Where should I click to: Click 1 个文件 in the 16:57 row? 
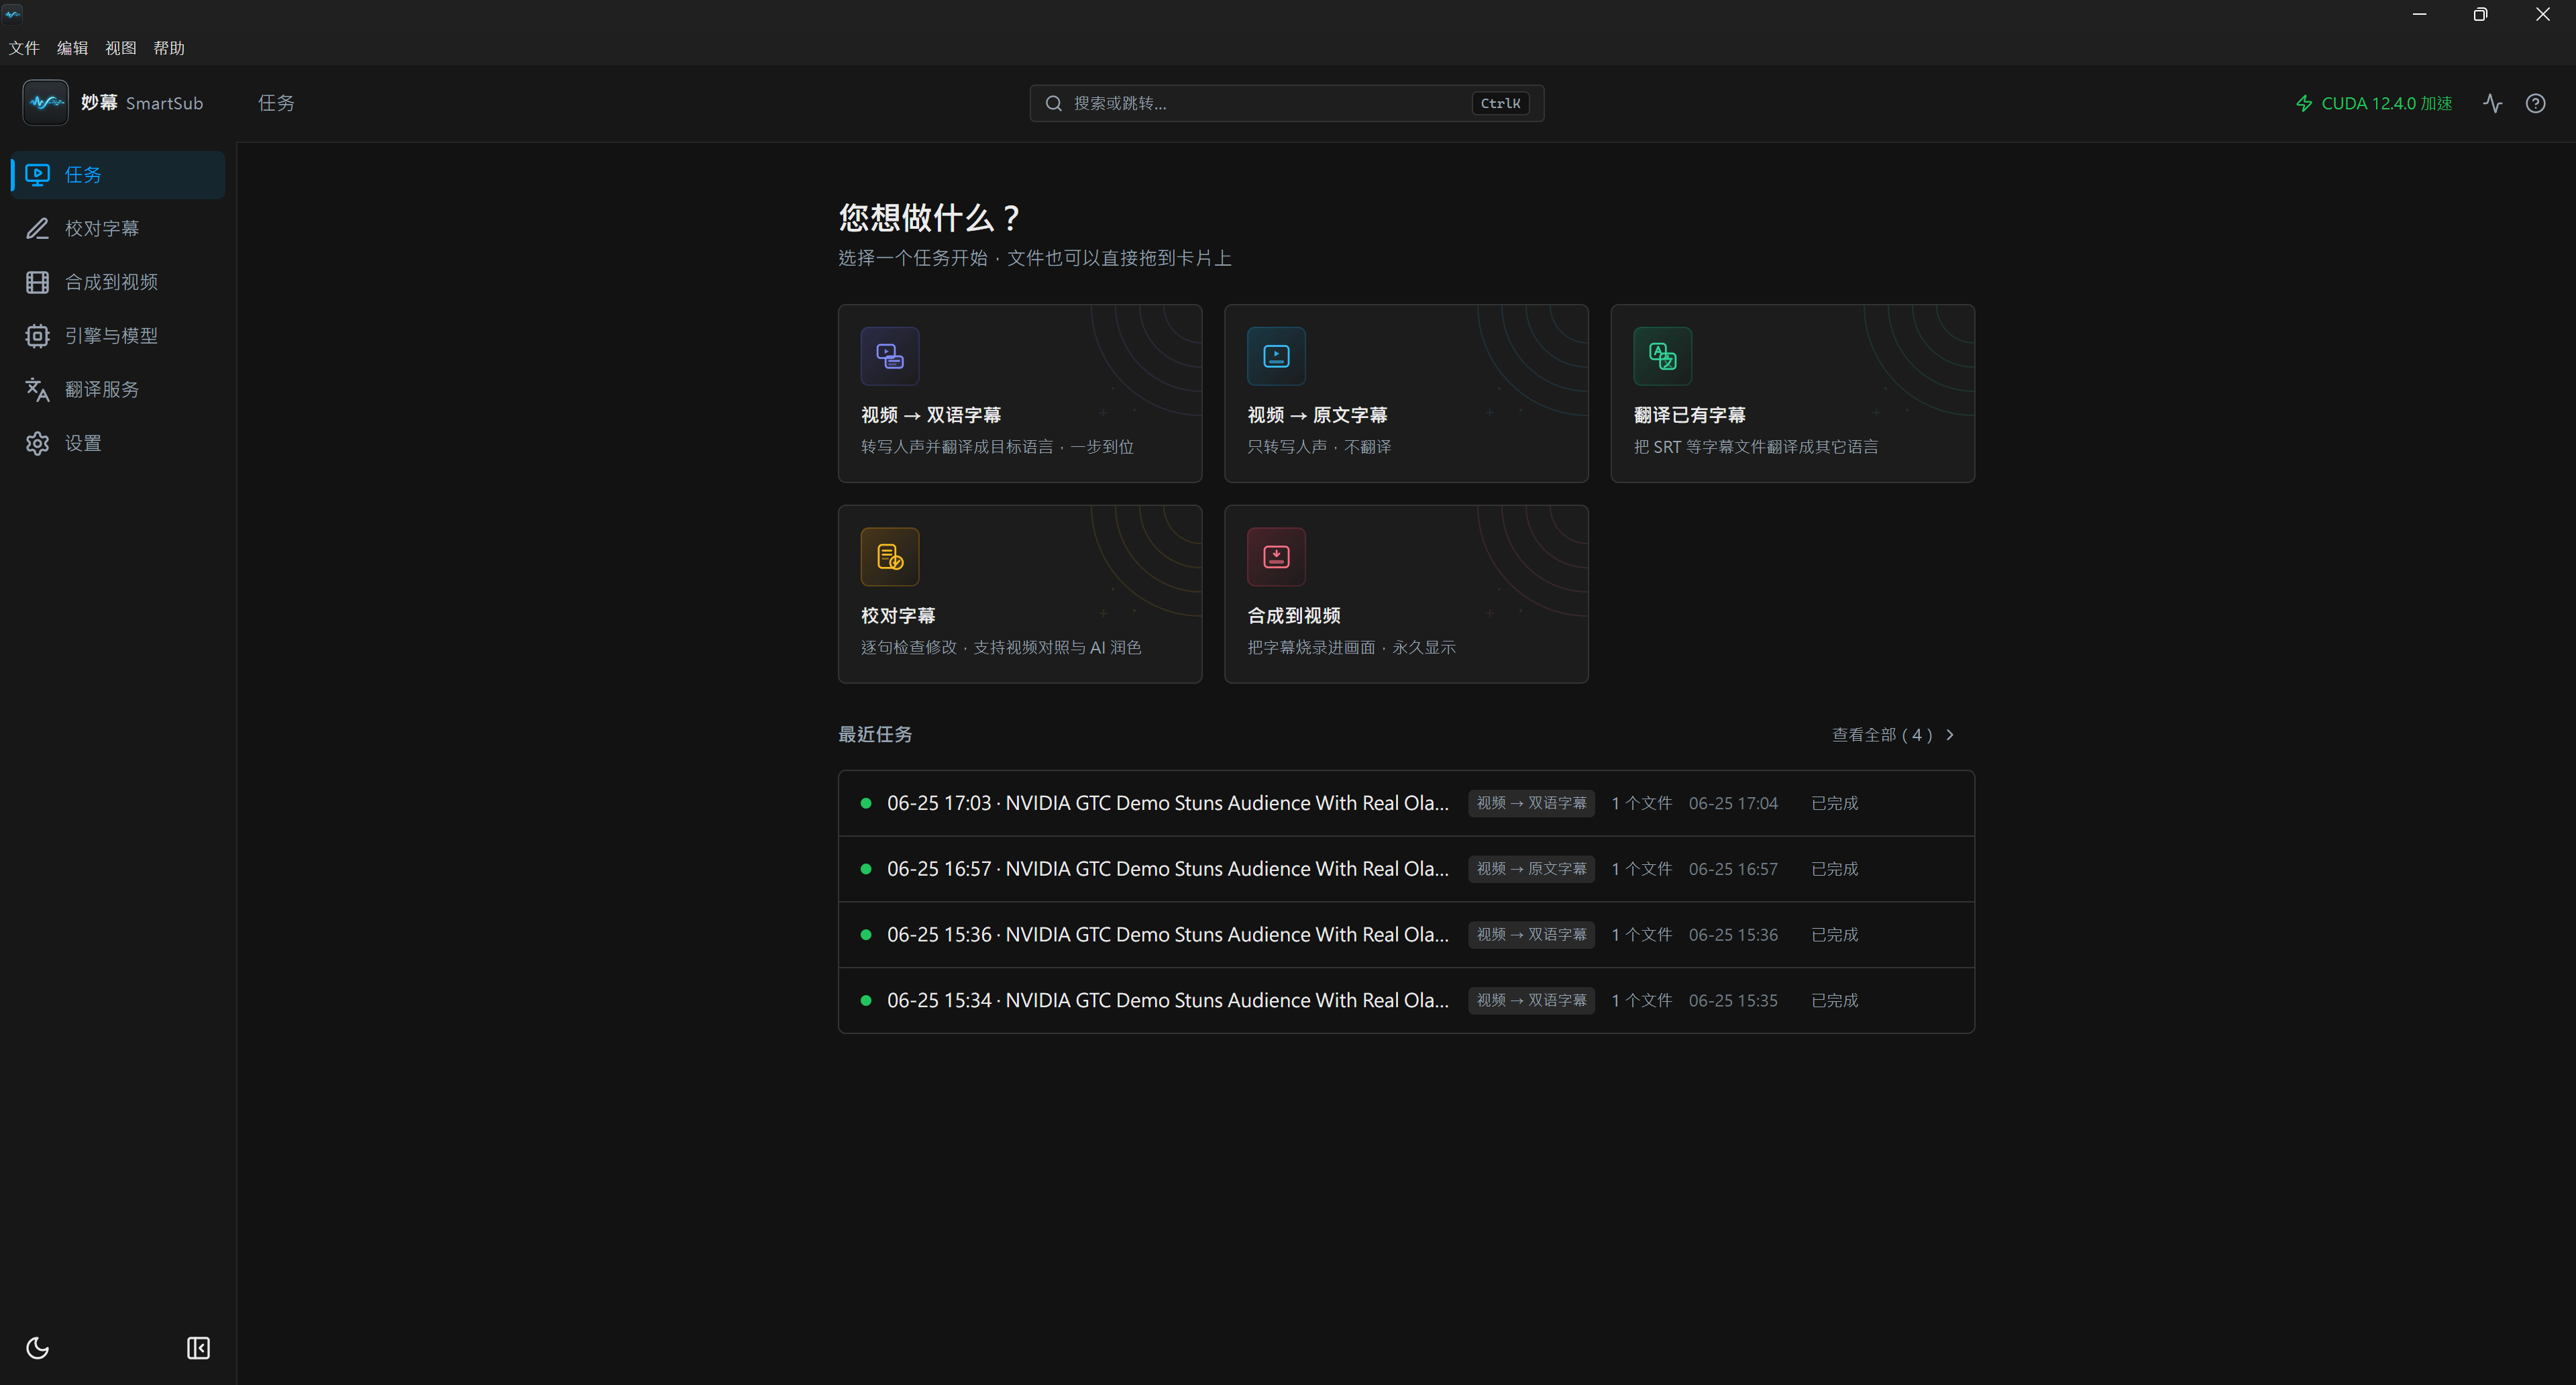(x=1641, y=869)
